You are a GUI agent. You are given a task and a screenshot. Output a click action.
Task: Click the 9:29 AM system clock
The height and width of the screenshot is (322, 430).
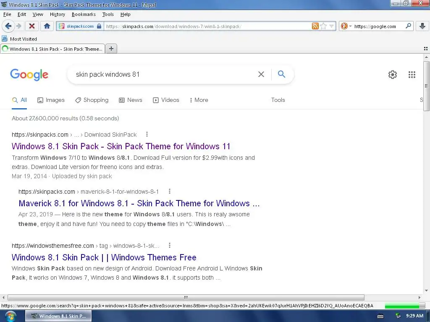coord(414,316)
